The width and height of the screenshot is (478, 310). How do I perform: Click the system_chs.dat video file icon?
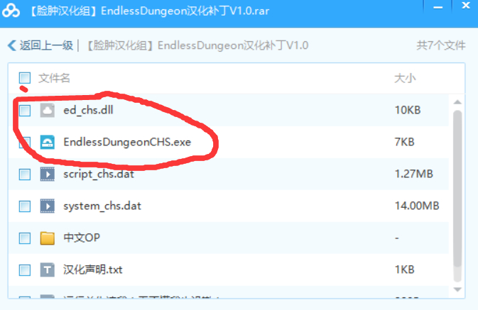pos(48,206)
